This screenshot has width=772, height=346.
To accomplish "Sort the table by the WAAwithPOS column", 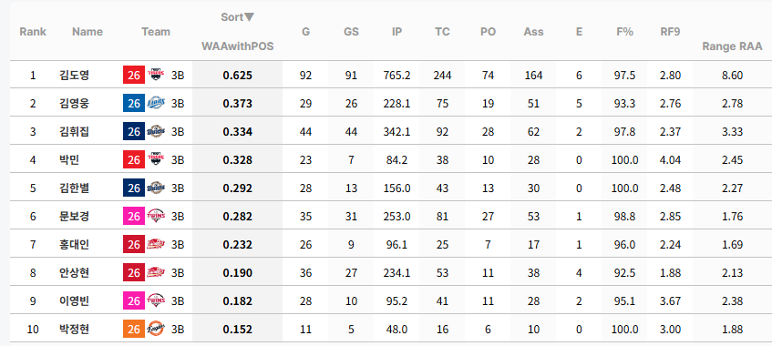I will coord(237,46).
